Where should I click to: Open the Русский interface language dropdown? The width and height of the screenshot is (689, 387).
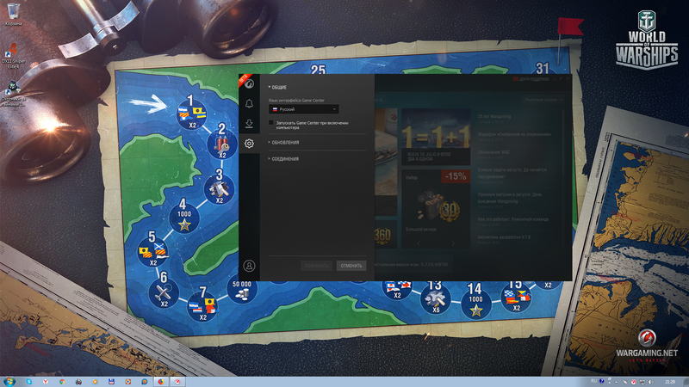click(x=304, y=109)
